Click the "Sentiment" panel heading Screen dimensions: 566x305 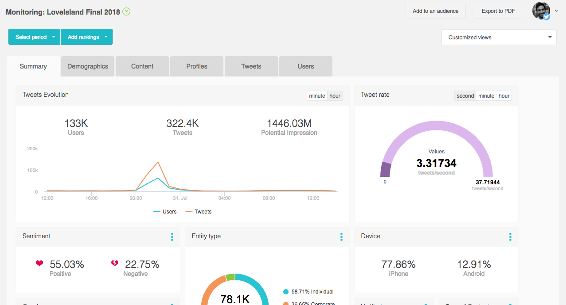[x=36, y=236]
